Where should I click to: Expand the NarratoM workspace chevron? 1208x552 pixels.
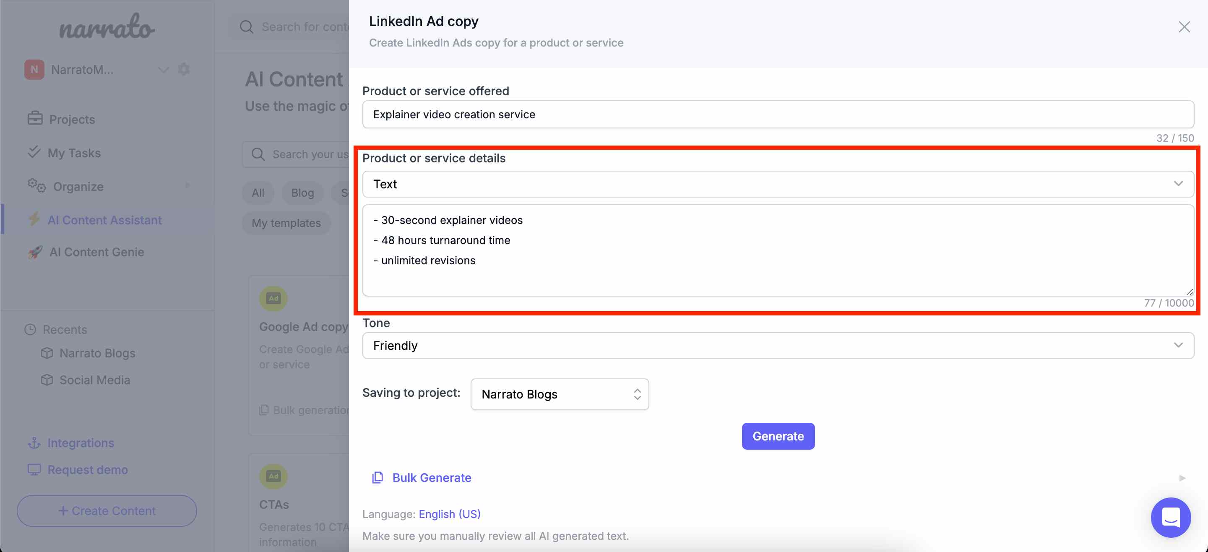click(163, 70)
